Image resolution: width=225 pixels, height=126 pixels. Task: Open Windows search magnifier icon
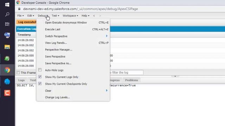[7, 14]
